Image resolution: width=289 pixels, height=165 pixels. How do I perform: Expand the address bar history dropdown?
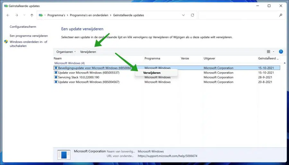click(x=183, y=15)
